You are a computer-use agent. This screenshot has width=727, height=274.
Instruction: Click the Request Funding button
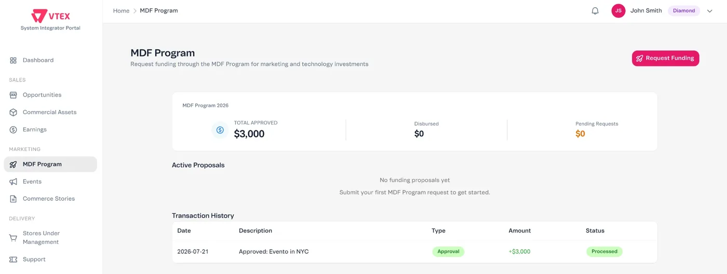[x=665, y=58]
